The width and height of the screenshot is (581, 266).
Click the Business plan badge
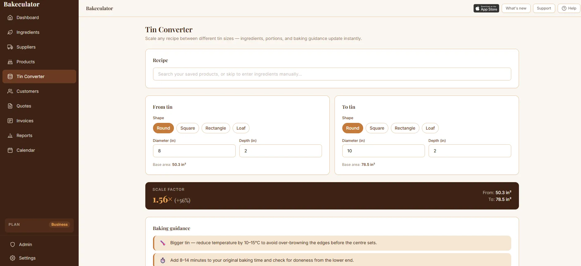(x=59, y=225)
